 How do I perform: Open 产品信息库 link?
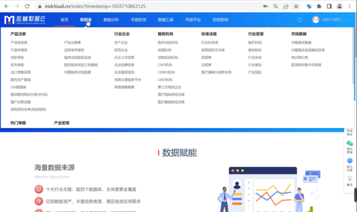pos(19,42)
